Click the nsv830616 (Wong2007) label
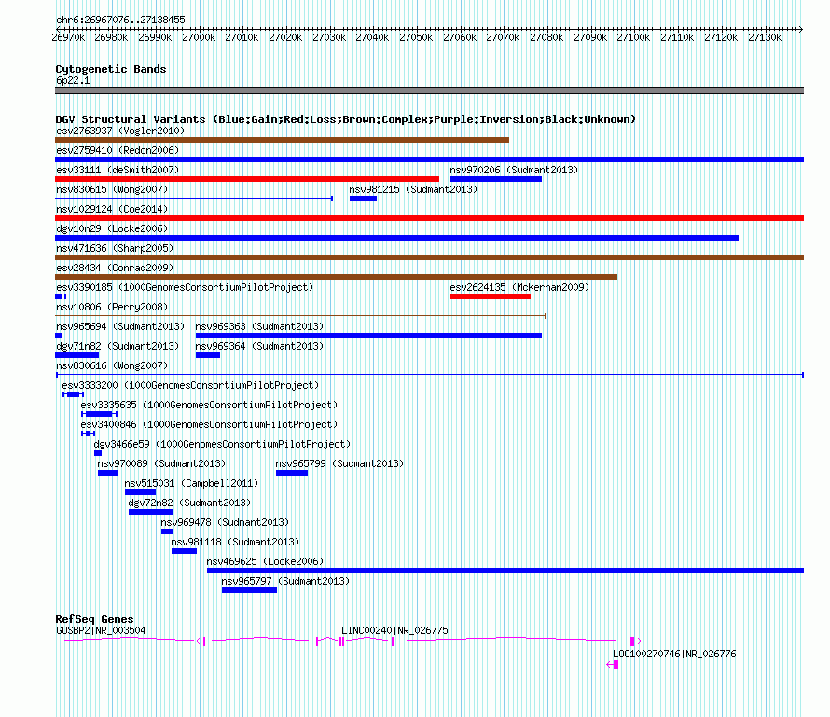830x717 pixels. point(112,365)
